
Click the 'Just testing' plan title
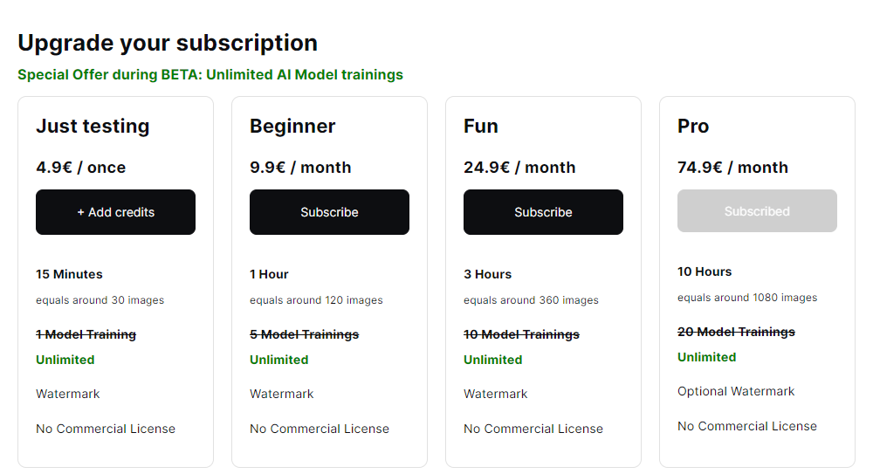coord(93,126)
